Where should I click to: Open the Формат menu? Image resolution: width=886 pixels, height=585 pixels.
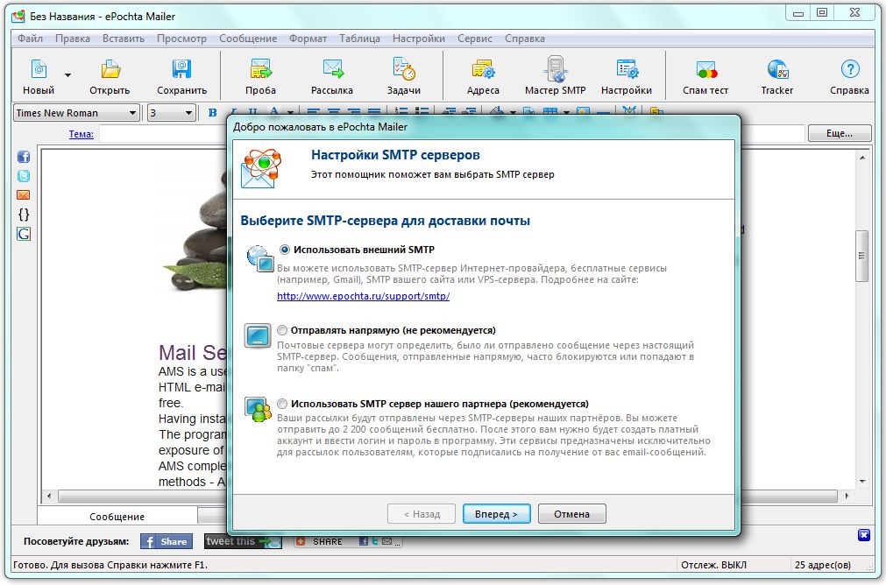click(308, 39)
